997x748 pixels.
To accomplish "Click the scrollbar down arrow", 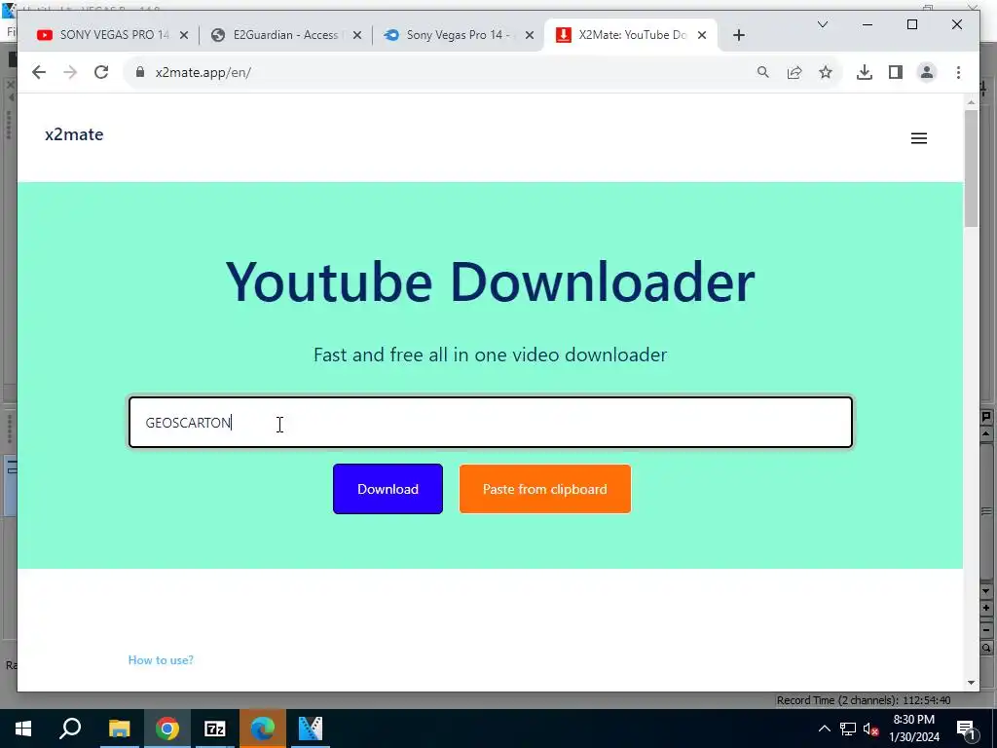I will pyautogui.click(x=971, y=683).
